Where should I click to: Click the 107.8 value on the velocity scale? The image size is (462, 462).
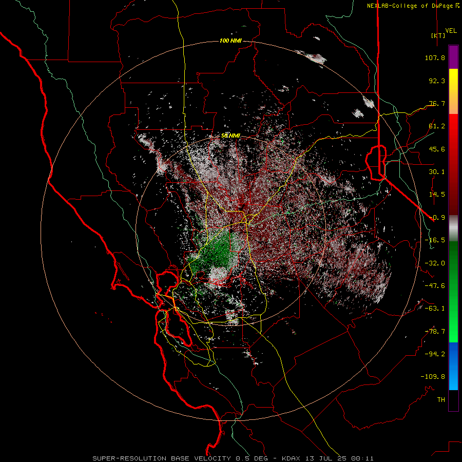(x=435, y=57)
